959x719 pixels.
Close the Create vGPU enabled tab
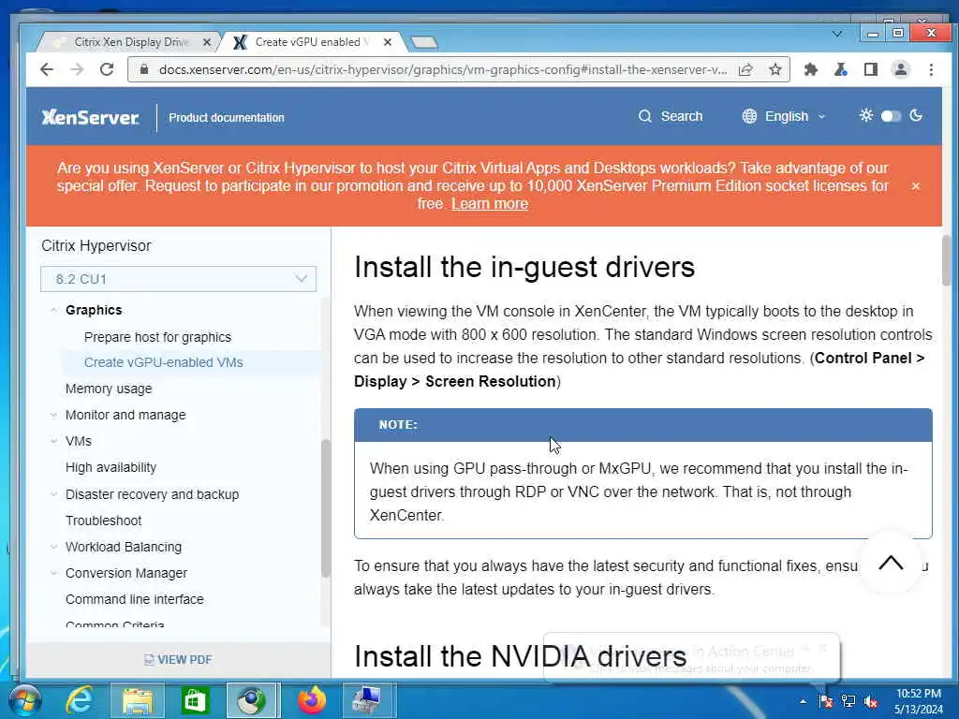pos(387,42)
